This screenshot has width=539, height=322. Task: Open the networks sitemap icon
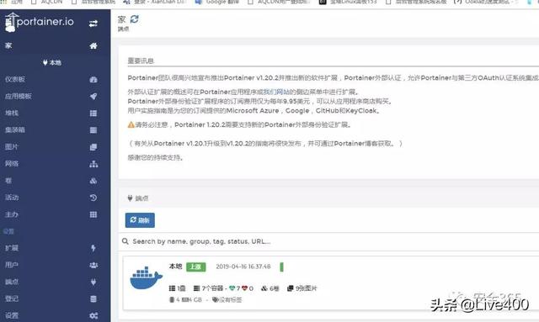tap(93, 164)
